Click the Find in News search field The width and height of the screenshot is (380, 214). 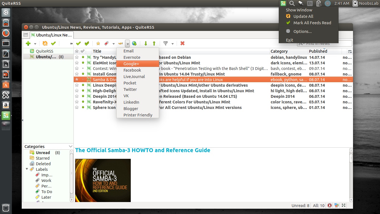324,43
